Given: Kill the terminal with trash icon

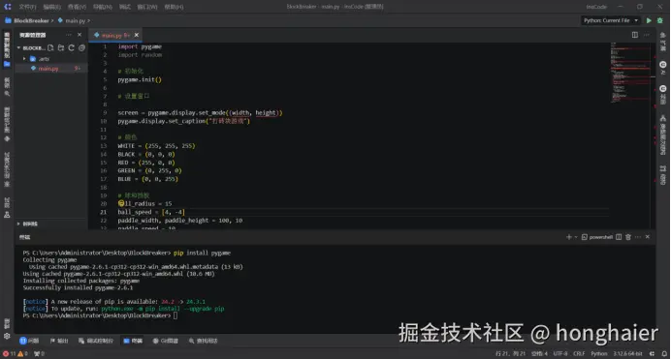Looking at the screenshot, I should click(x=628, y=237).
